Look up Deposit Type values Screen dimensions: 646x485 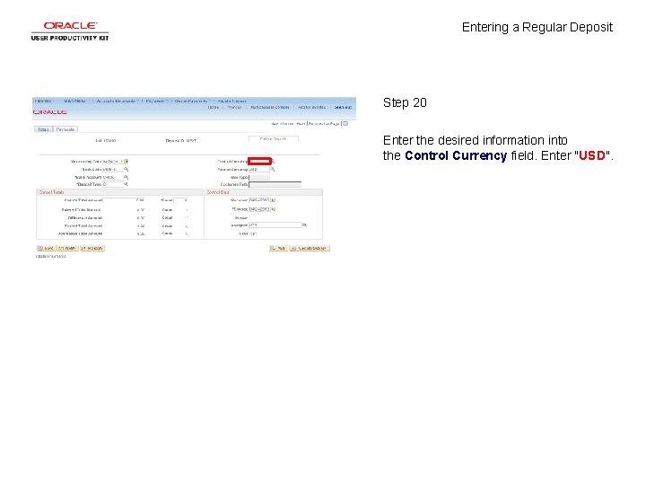coord(127,184)
